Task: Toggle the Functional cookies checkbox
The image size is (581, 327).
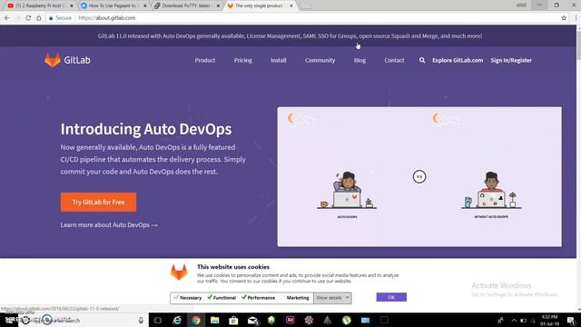Action: pos(210,297)
